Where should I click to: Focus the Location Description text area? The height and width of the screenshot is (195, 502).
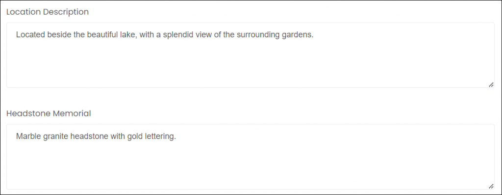[251, 55]
